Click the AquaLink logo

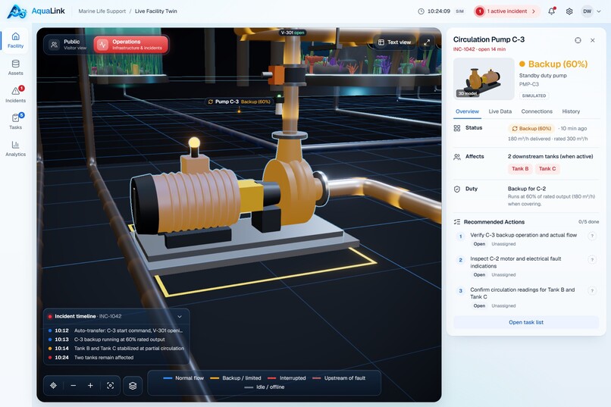[x=36, y=11]
